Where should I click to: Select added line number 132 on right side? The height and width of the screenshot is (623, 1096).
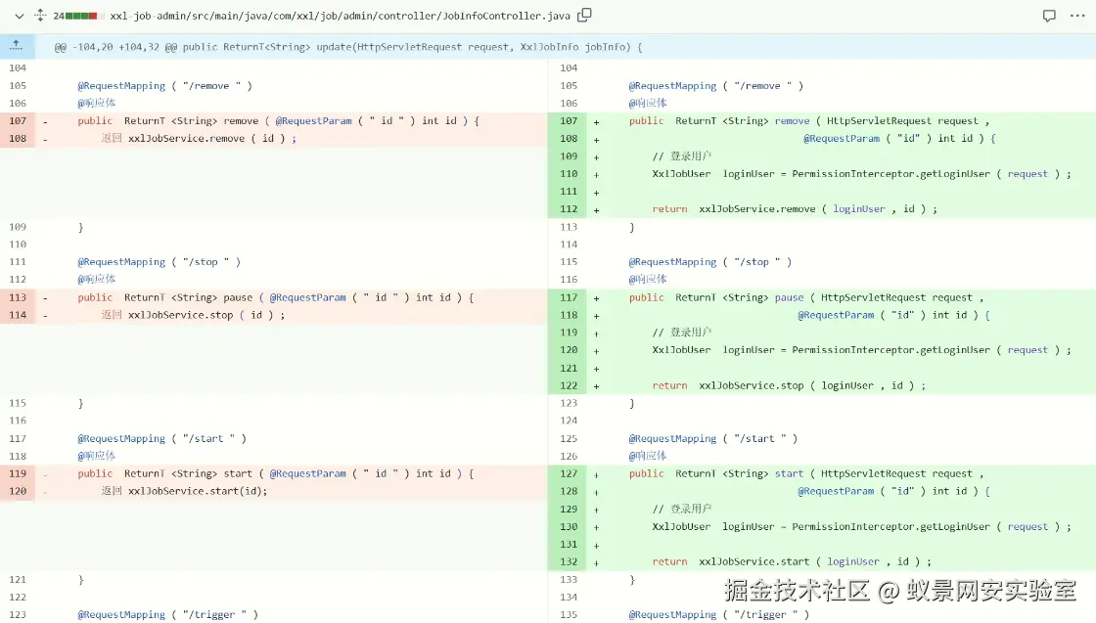tap(569, 561)
